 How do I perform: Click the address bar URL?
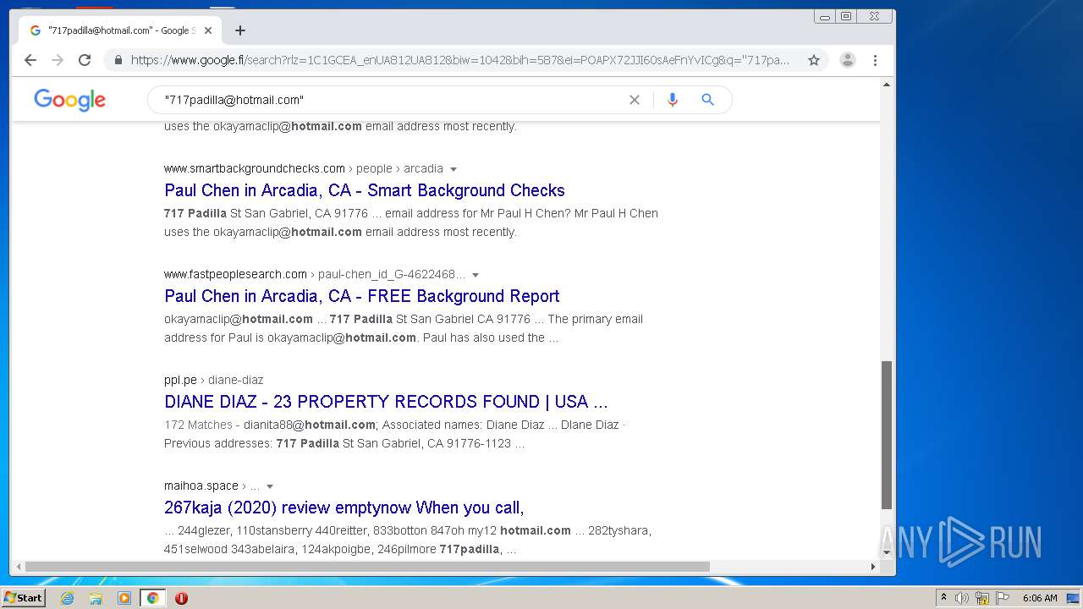pos(460,60)
